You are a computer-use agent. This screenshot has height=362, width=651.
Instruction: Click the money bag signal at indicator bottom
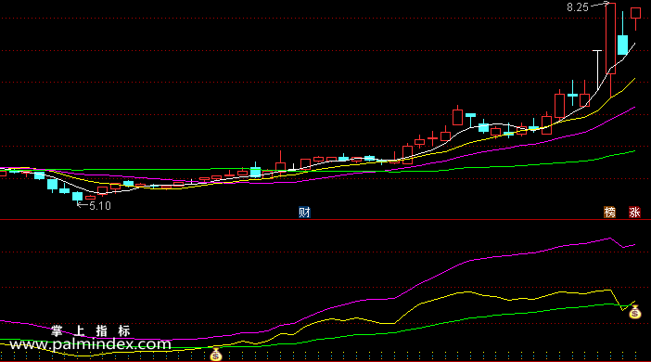click(x=215, y=355)
